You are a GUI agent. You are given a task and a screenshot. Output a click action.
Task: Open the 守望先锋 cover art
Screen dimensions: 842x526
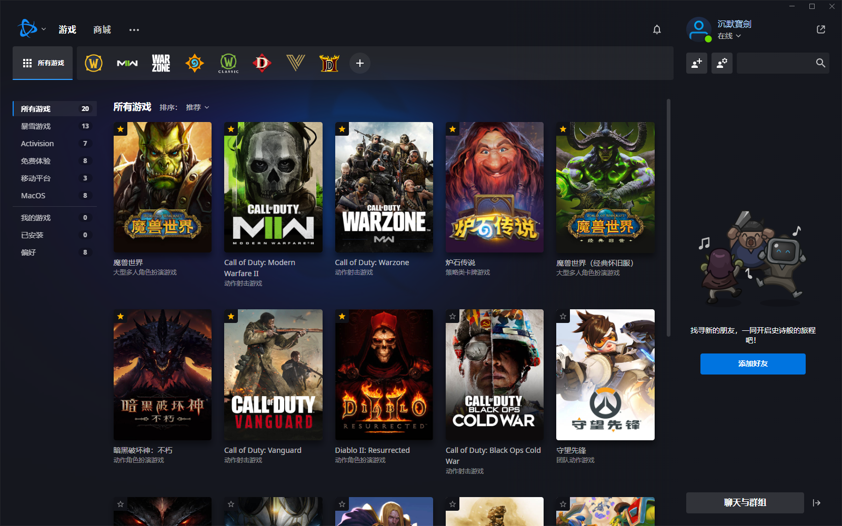point(605,375)
